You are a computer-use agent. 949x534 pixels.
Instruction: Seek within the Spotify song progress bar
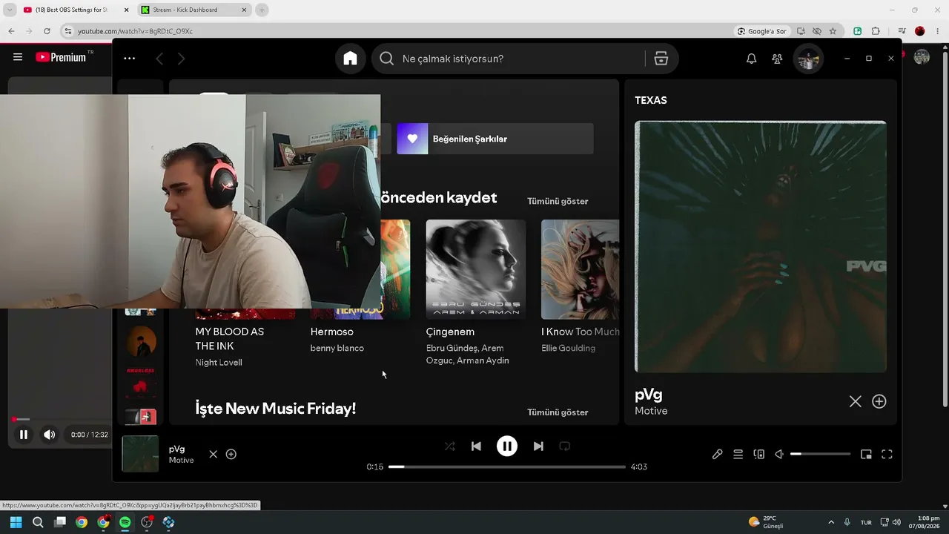[507, 467]
